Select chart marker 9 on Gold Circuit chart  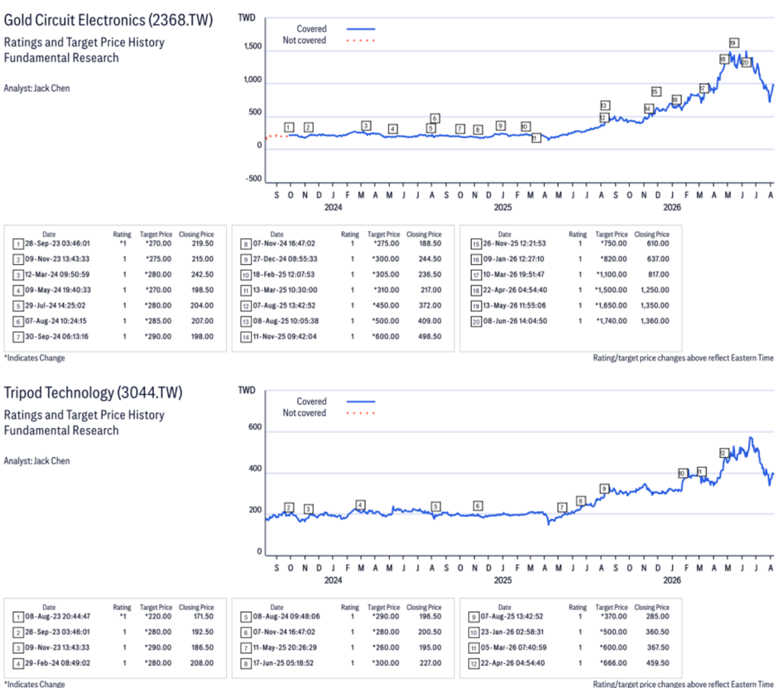(501, 126)
